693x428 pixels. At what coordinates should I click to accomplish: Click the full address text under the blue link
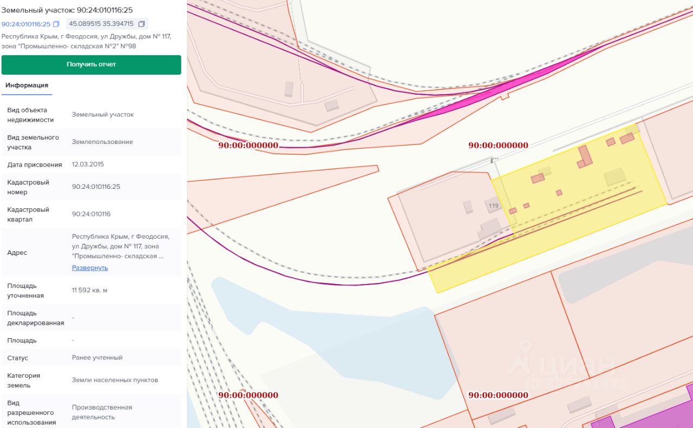point(87,41)
